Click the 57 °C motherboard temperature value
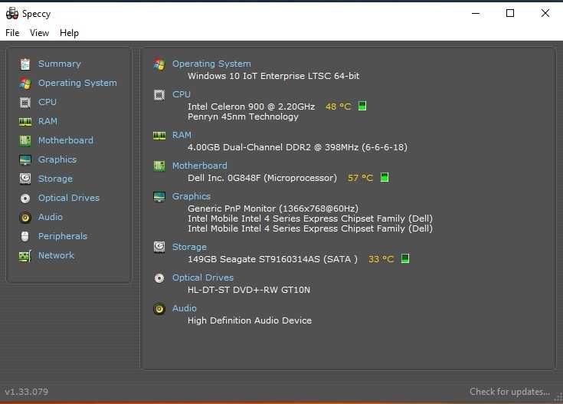 pos(360,178)
